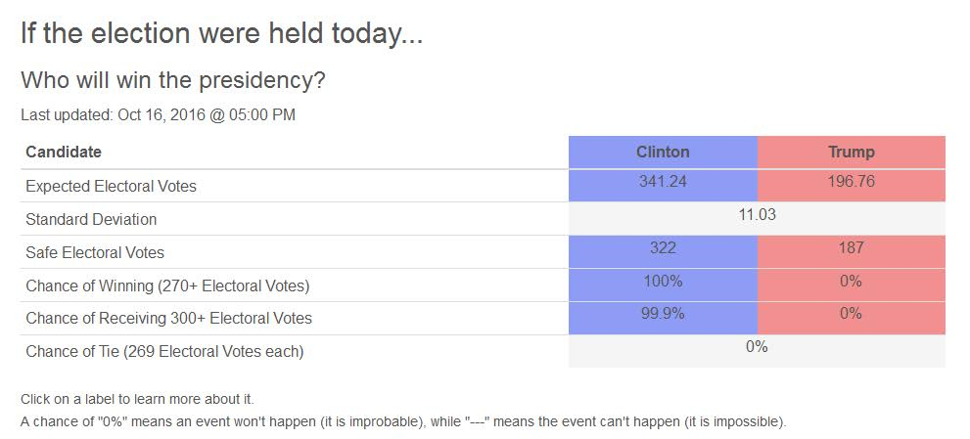The height and width of the screenshot is (439, 970).
Task: Select the 11.03 standard deviation value
Action: tap(757, 214)
